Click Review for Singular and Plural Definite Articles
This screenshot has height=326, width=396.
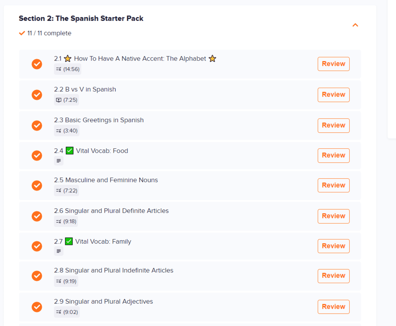coord(333,216)
